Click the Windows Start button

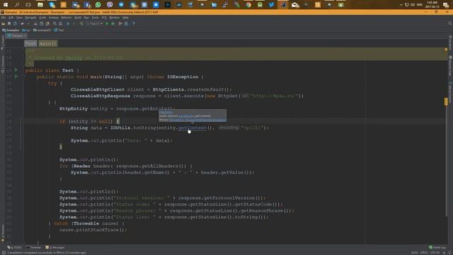(5, 5)
